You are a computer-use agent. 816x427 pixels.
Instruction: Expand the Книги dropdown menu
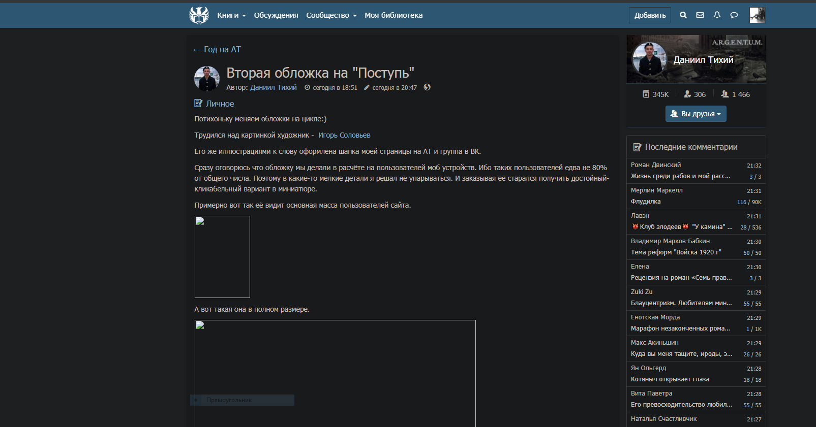tap(231, 15)
